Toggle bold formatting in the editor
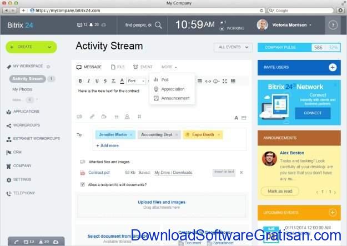This screenshot has width=347, height=246. pos(80,81)
